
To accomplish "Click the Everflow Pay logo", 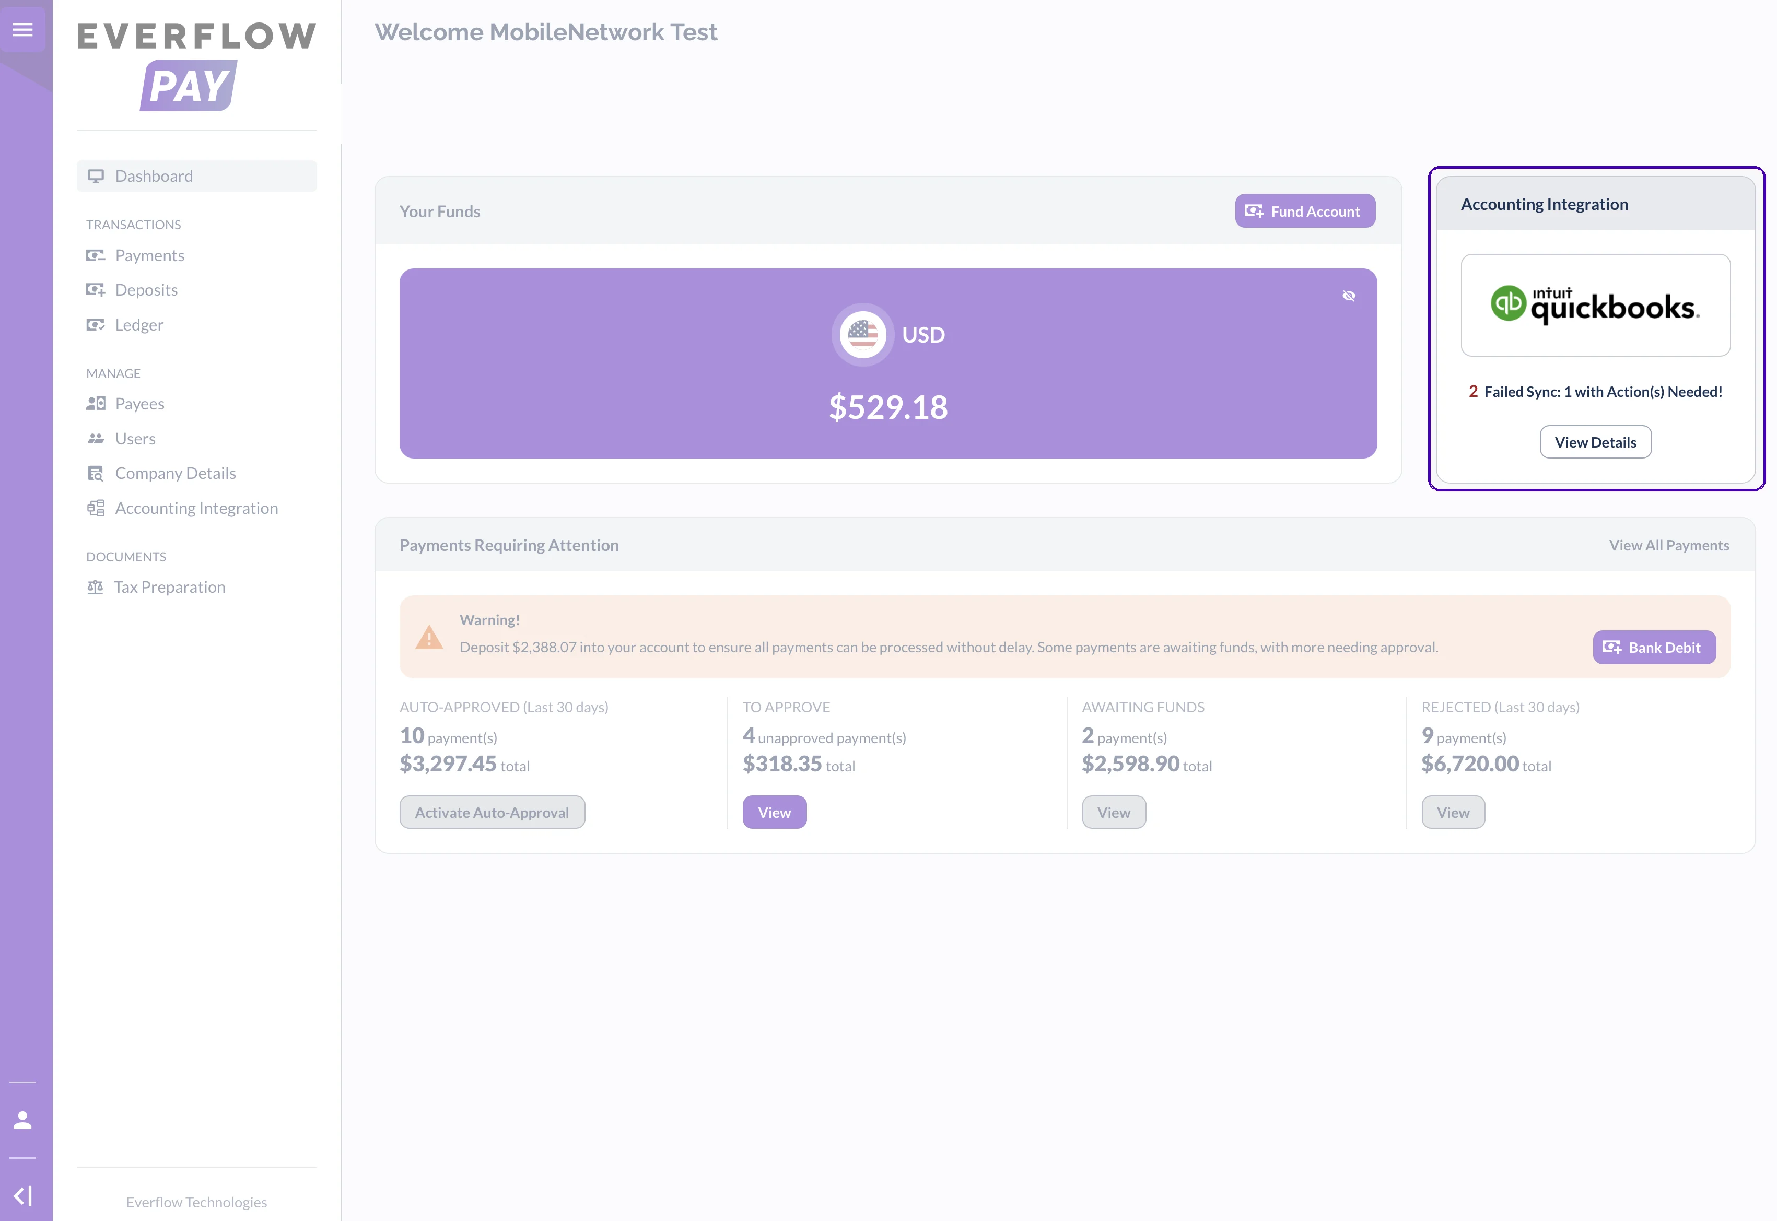I will point(196,66).
